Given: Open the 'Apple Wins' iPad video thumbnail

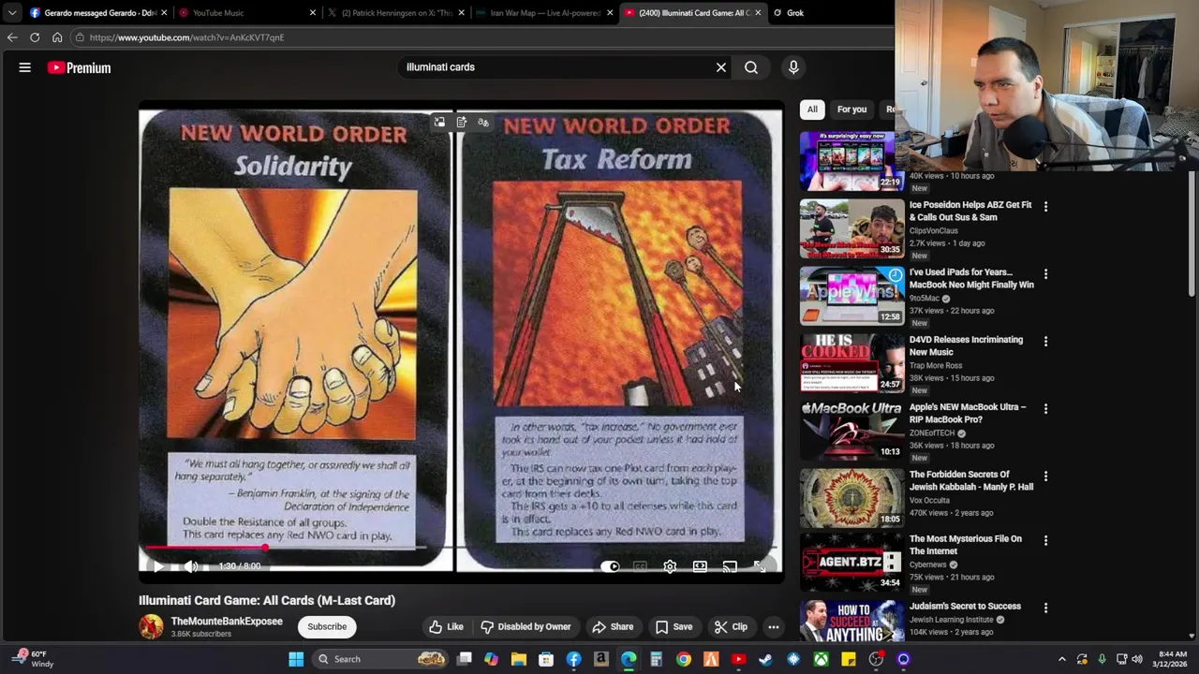Looking at the screenshot, I should 851,296.
